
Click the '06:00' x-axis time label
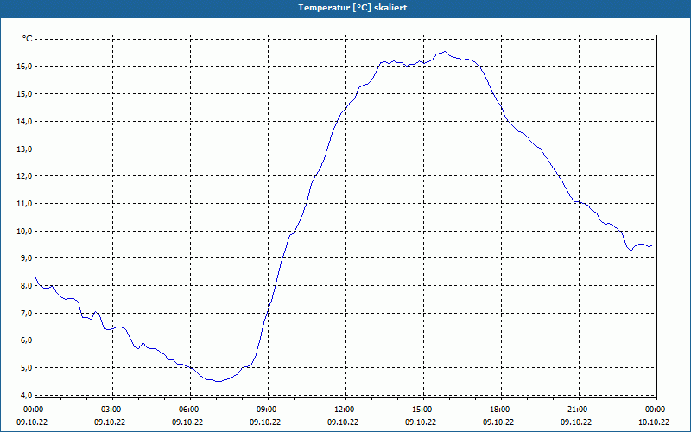[x=188, y=410]
